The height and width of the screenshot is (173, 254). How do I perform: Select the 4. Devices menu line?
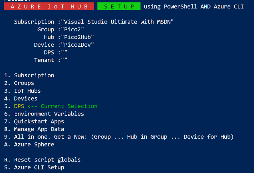[21, 99]
